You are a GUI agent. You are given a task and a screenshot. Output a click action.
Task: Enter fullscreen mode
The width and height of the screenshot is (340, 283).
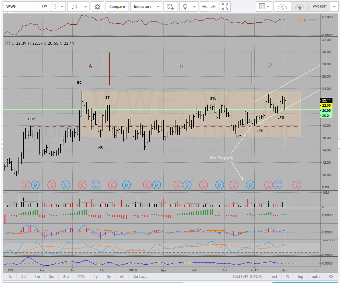point(225,6)
